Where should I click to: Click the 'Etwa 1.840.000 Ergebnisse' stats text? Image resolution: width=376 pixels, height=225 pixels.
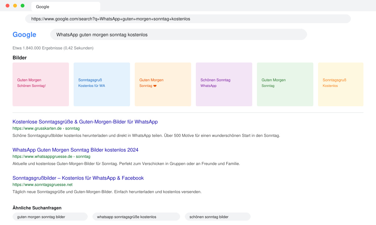coord(53,48)
